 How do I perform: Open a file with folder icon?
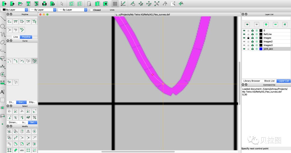pyautogui.click(x=20, y=4)
